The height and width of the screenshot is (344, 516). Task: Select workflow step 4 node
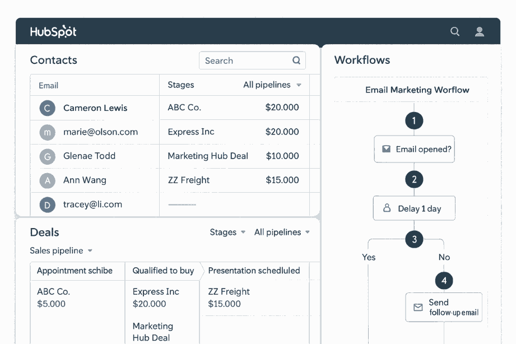[x=444, y=281]
